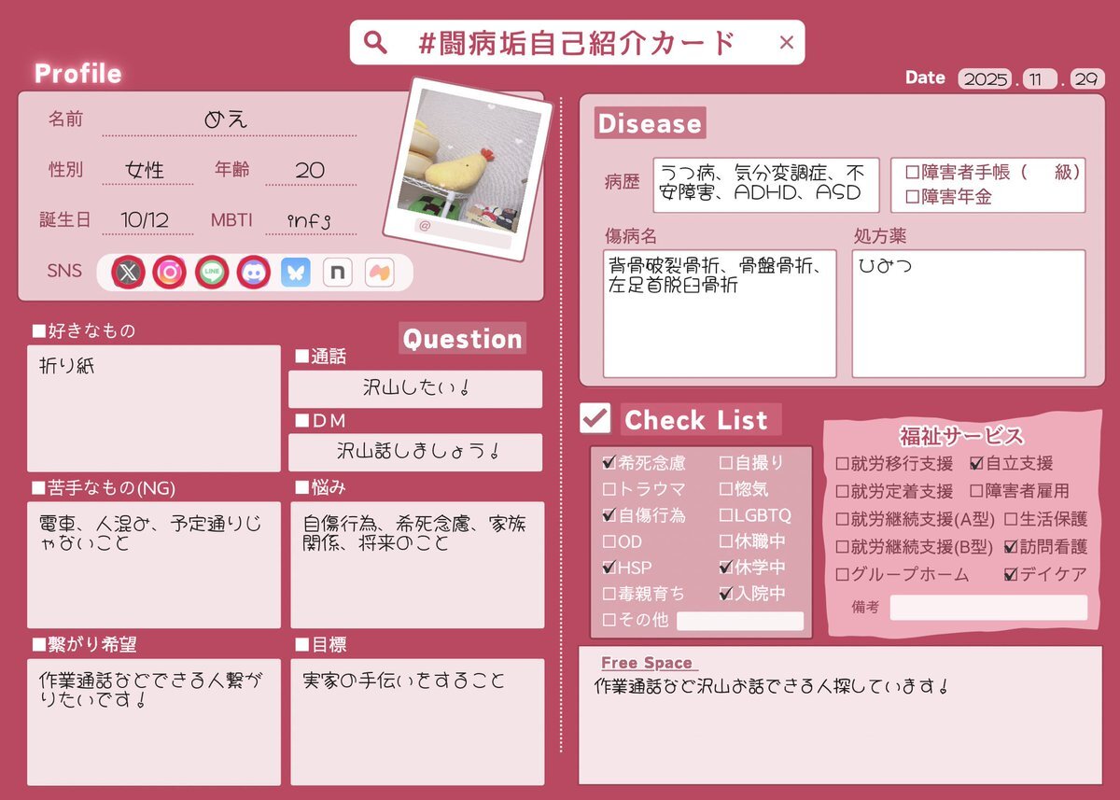Click the Free Space underlined heading
The image size is (1120, 800).
[647, 663]
